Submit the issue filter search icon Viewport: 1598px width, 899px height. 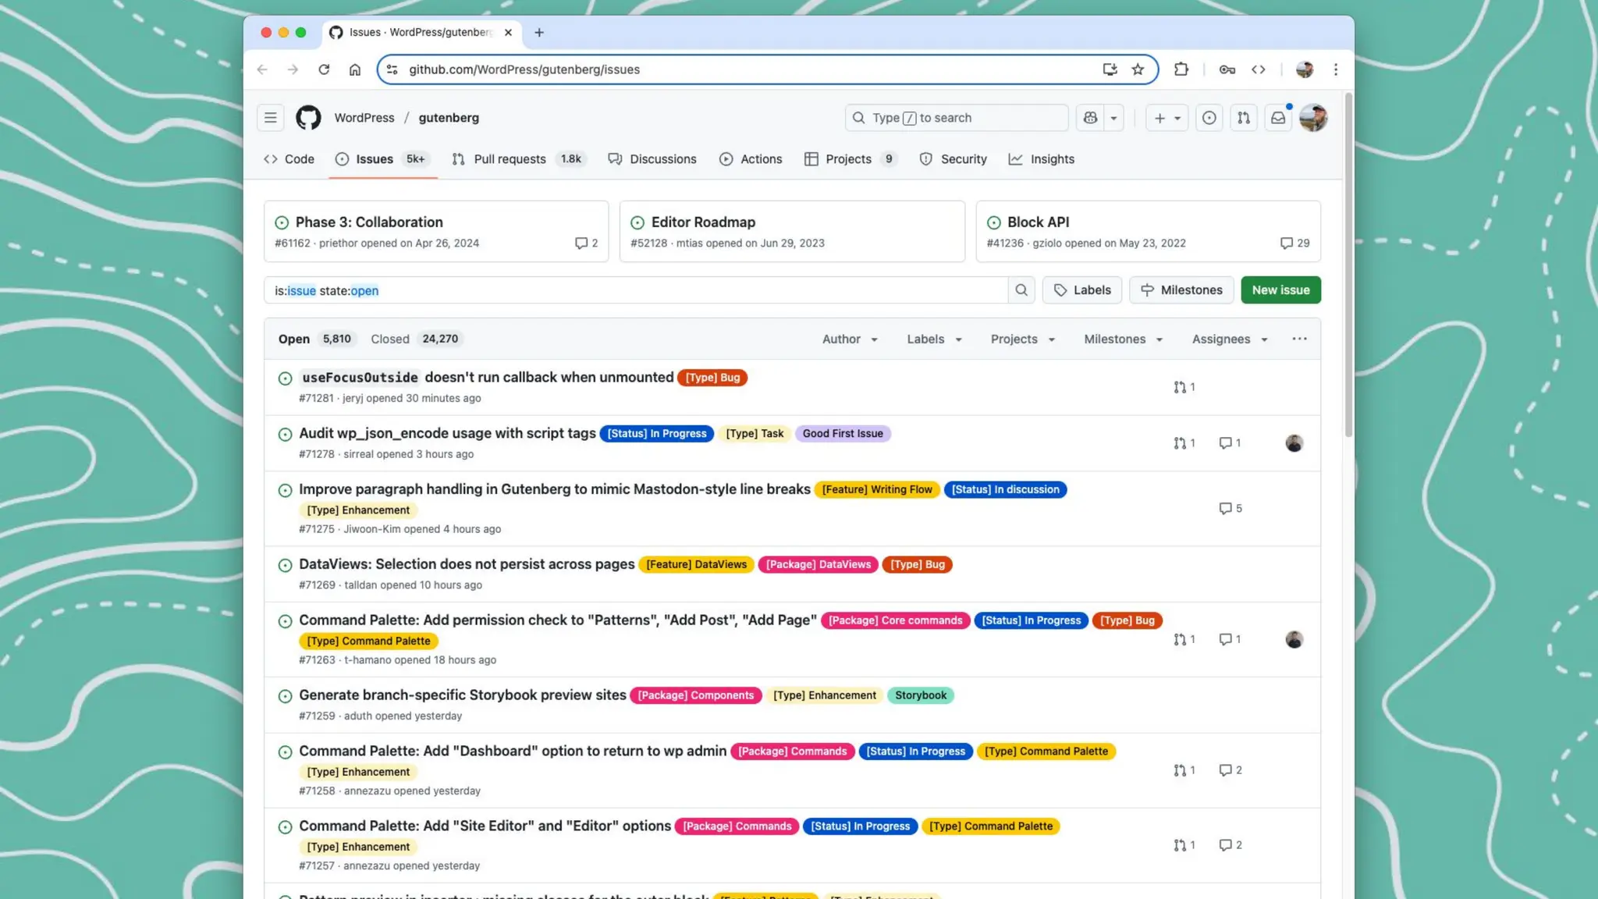click(x=1021, y=290)
